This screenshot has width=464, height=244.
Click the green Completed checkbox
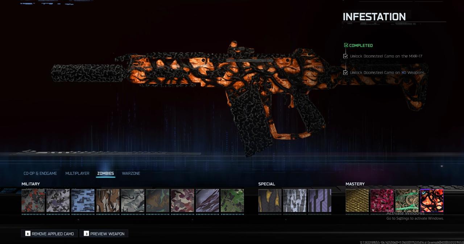[346, 45]
